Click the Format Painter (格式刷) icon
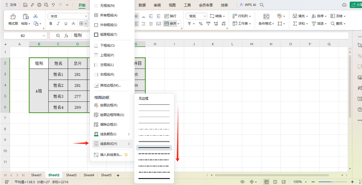This screenshot has height=185, width=362. 13,16
